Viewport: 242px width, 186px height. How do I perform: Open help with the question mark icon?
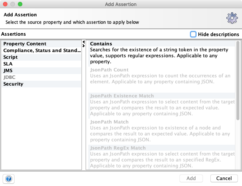click(9, 179)
